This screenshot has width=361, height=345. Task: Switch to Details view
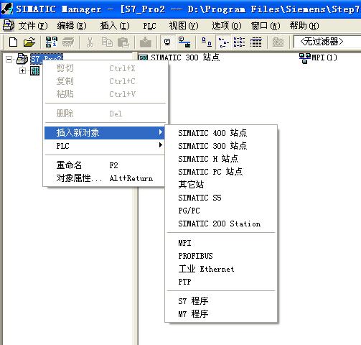coord(256,42)
